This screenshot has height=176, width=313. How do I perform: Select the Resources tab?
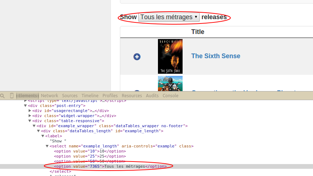pyautogui.click(x=132, y=96)
